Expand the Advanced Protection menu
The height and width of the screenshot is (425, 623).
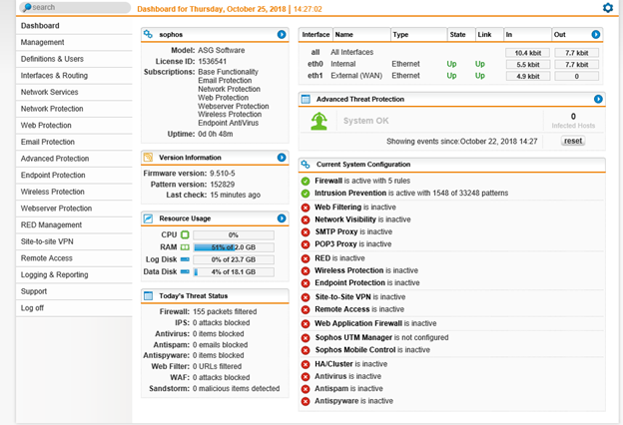click(x=74, y=159)
